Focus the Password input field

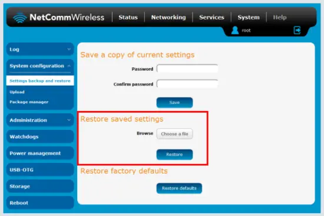pos(187,68)
